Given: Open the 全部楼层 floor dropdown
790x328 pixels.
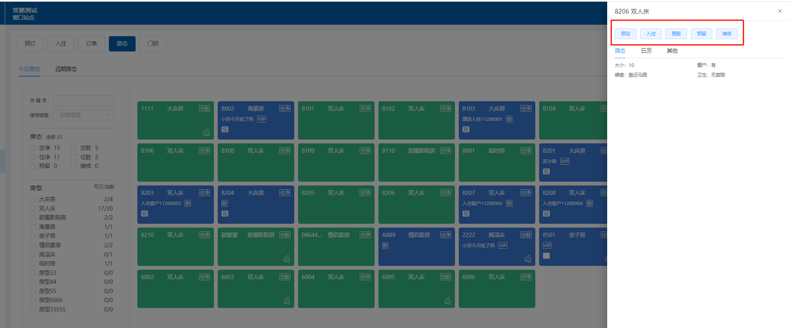Looking at the screenshot, I should [83, 115].
